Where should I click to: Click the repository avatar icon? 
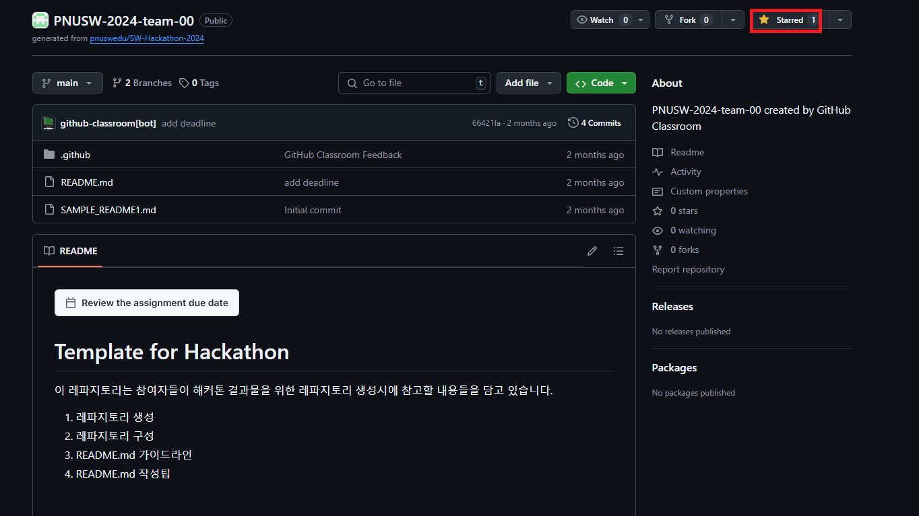tap(40, 20)
